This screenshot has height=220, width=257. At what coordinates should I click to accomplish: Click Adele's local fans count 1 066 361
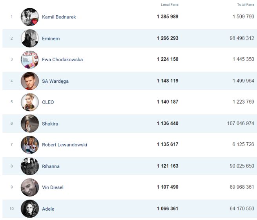point(168,209)
